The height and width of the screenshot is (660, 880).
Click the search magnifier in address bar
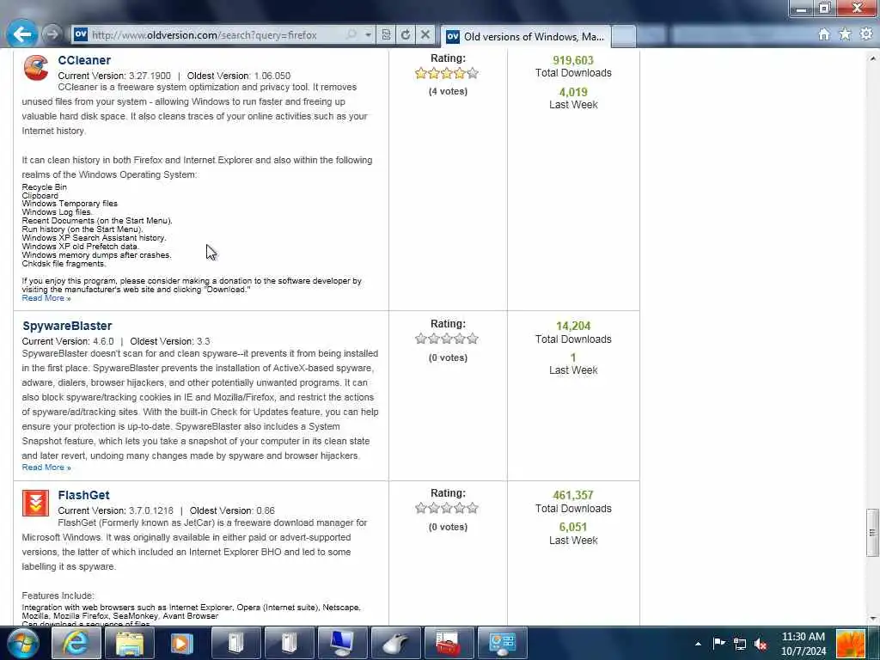click(x=351, y=34)
